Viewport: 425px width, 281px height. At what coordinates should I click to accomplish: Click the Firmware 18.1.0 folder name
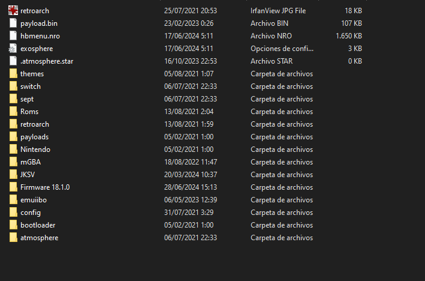(45, 187)
